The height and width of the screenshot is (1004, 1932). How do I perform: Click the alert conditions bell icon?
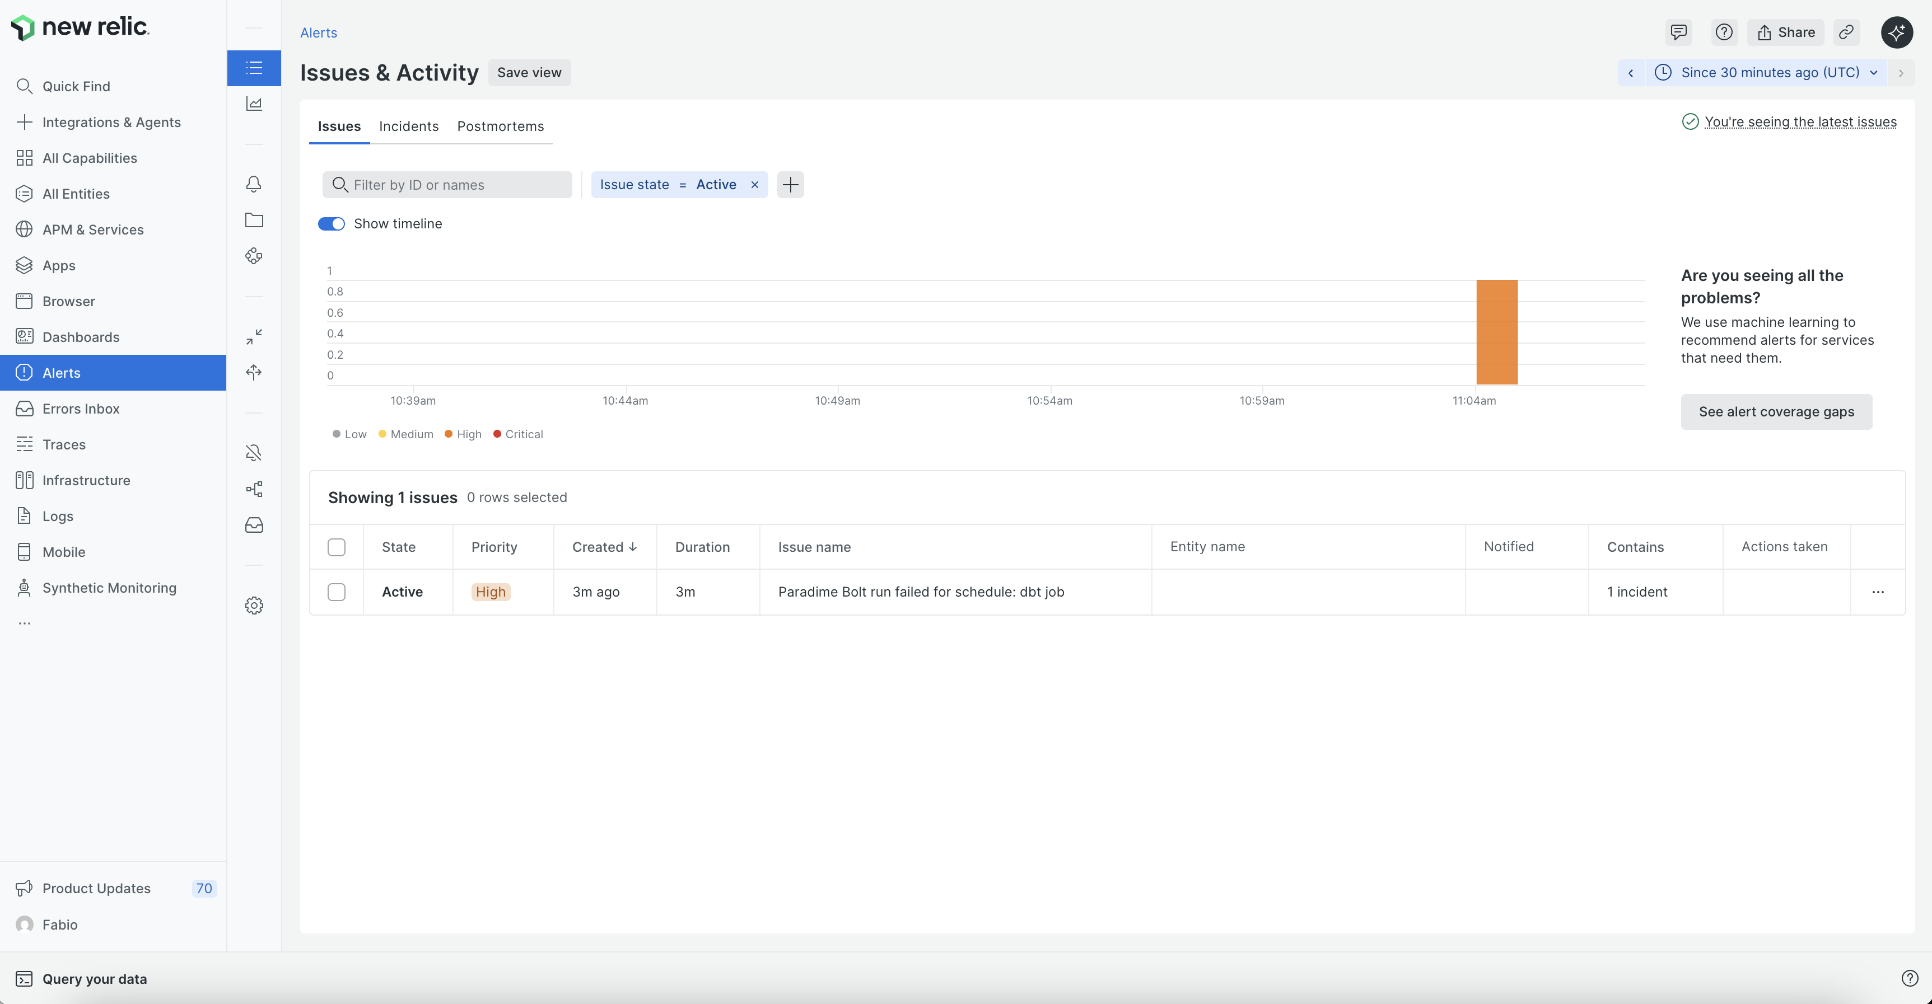[254, 184]
